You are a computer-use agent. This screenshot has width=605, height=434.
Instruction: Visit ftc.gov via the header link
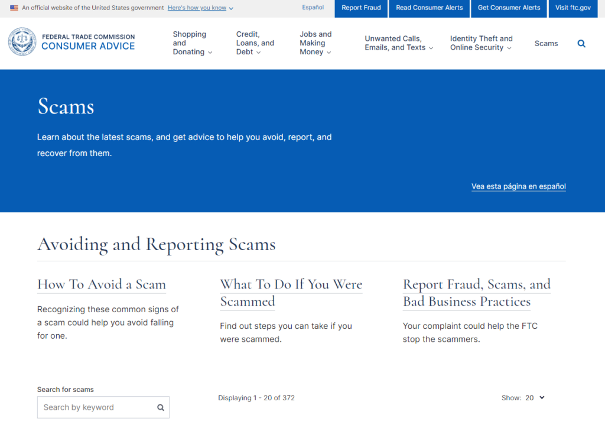573,8
